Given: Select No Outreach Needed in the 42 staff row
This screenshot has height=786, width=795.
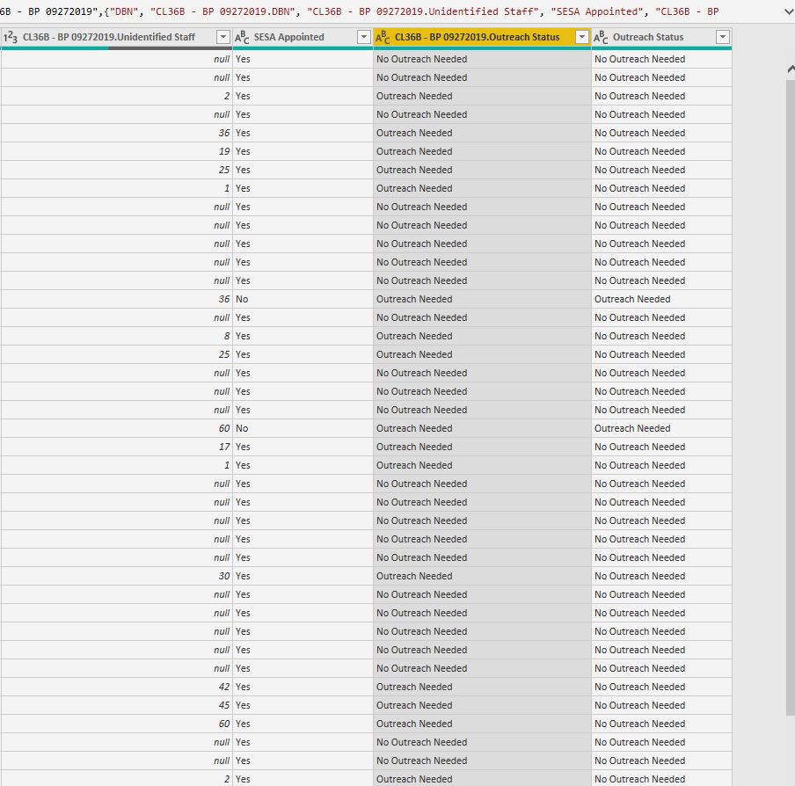Looking at the screenshot, I should click(661, 687).
